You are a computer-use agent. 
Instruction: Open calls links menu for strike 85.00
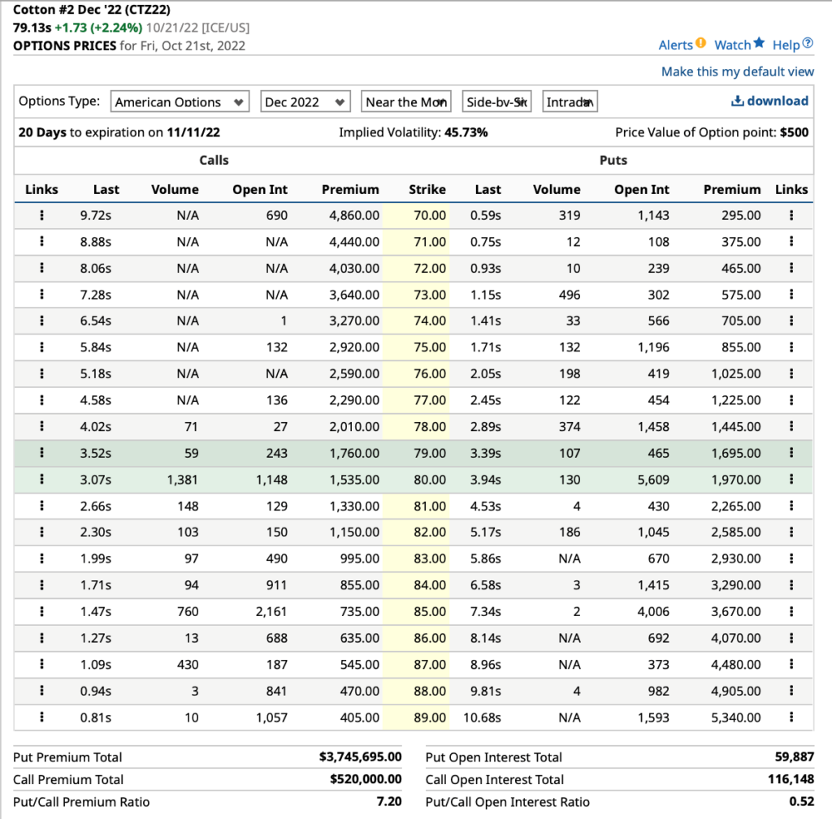(x=42, y=612)
